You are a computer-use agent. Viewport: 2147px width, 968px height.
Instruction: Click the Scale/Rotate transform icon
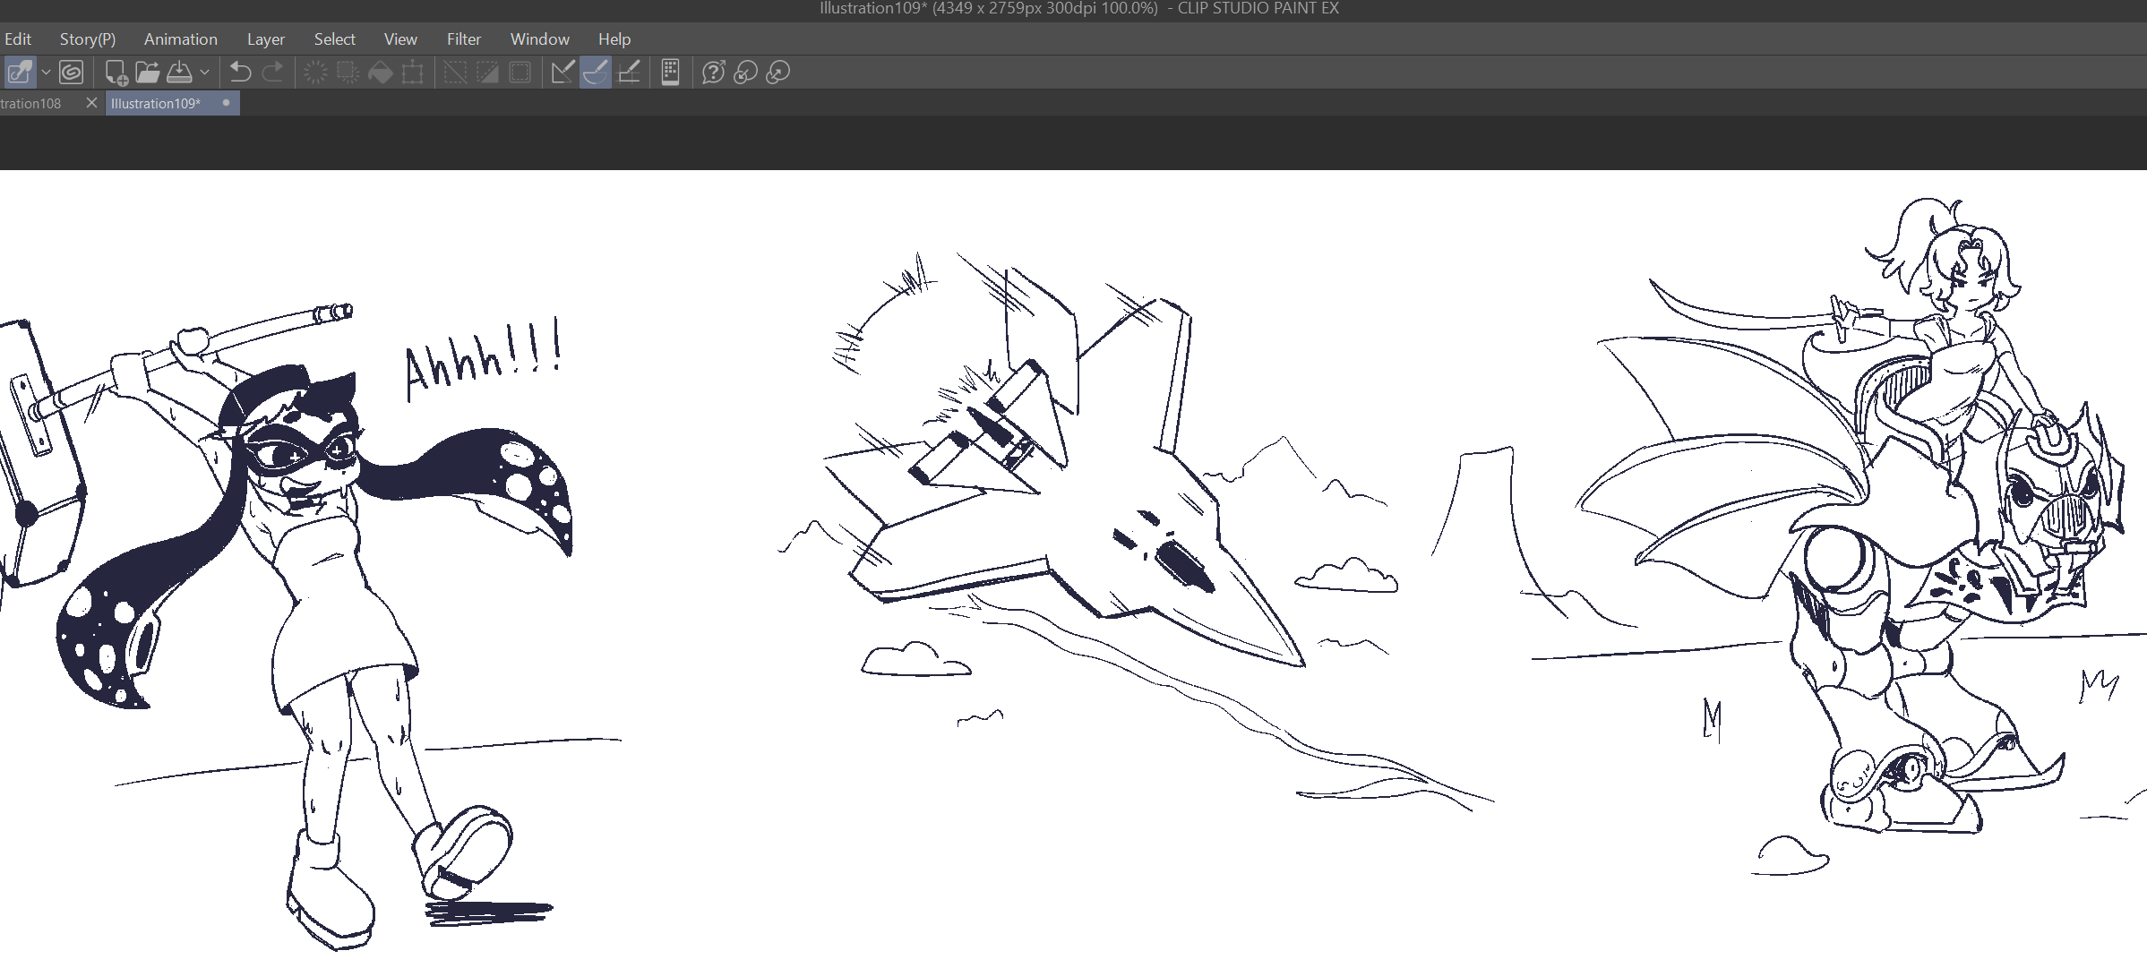(413, 73)
